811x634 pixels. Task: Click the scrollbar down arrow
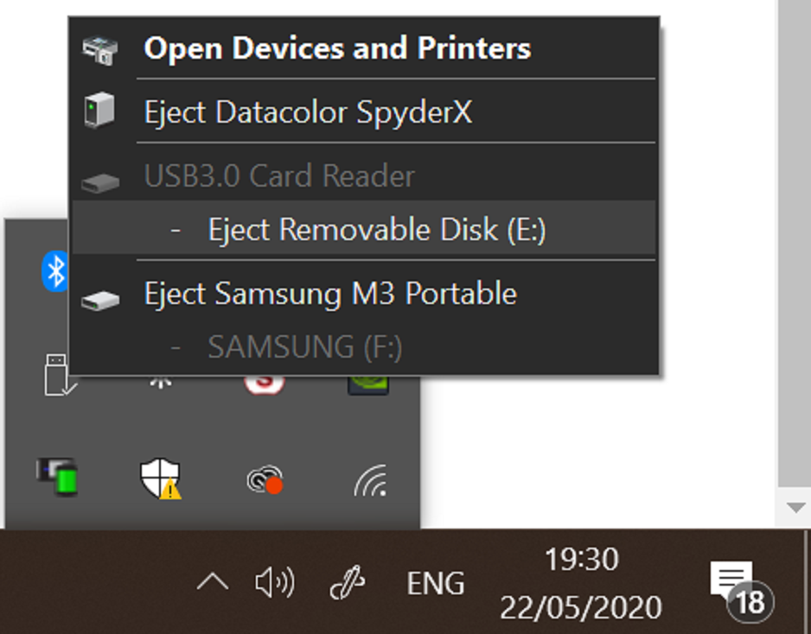[x=795, y=508]
